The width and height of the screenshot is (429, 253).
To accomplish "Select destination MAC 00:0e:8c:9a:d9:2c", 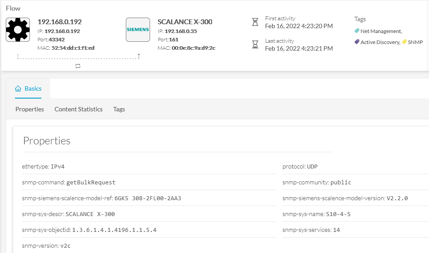I will click(194, 48).
